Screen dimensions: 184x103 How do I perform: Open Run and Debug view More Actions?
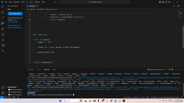(x=22, y=6)
